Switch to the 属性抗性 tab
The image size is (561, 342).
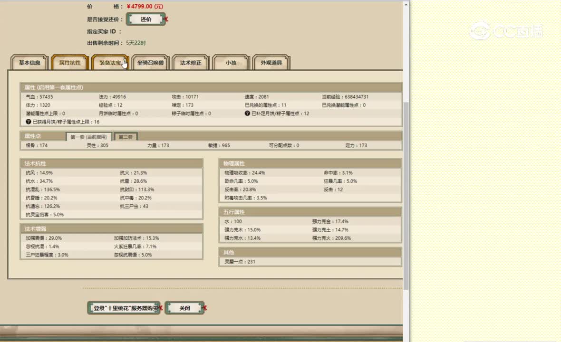tap(70, 63)
